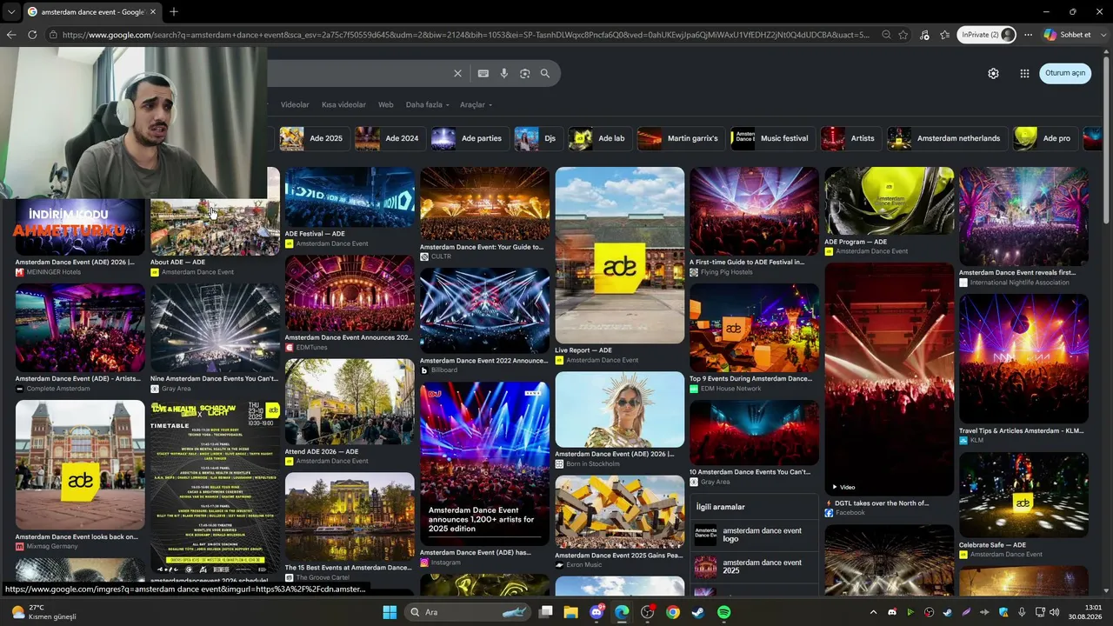Search by image with the lens icon
The width and height of the screenshot is (1113, 626).
pyautogui.click(x=525, y=74)
